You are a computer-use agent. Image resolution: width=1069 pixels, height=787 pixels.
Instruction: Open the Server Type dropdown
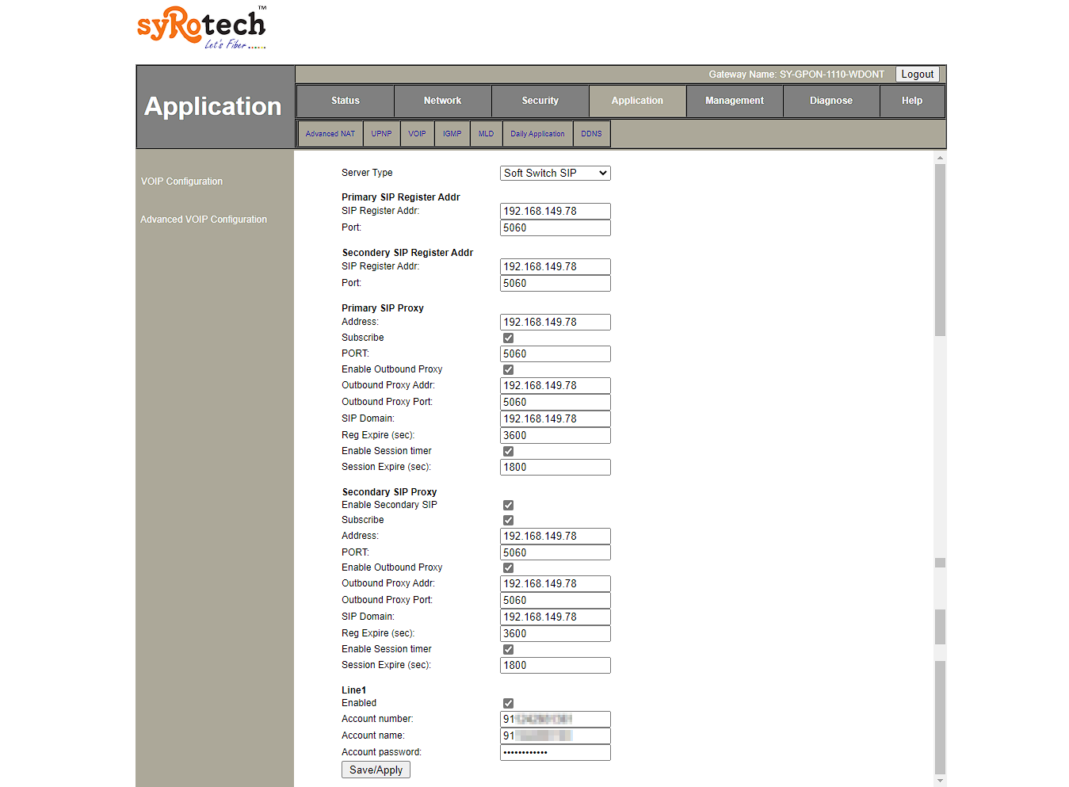pos(555,173)
